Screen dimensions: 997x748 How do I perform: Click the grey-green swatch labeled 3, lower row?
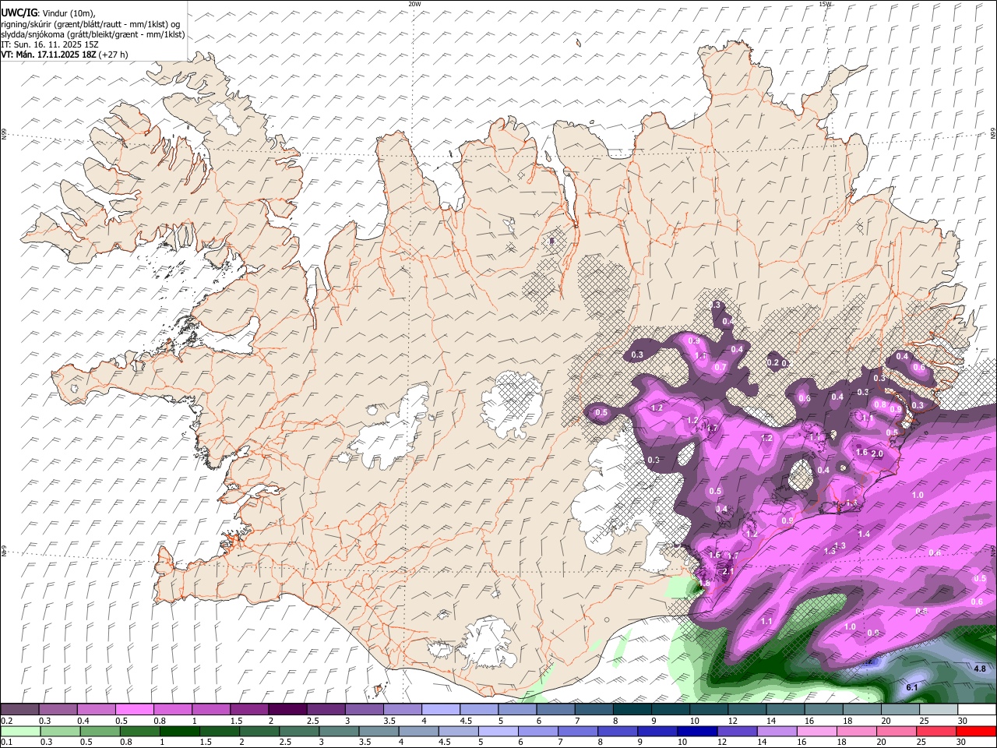339,731
